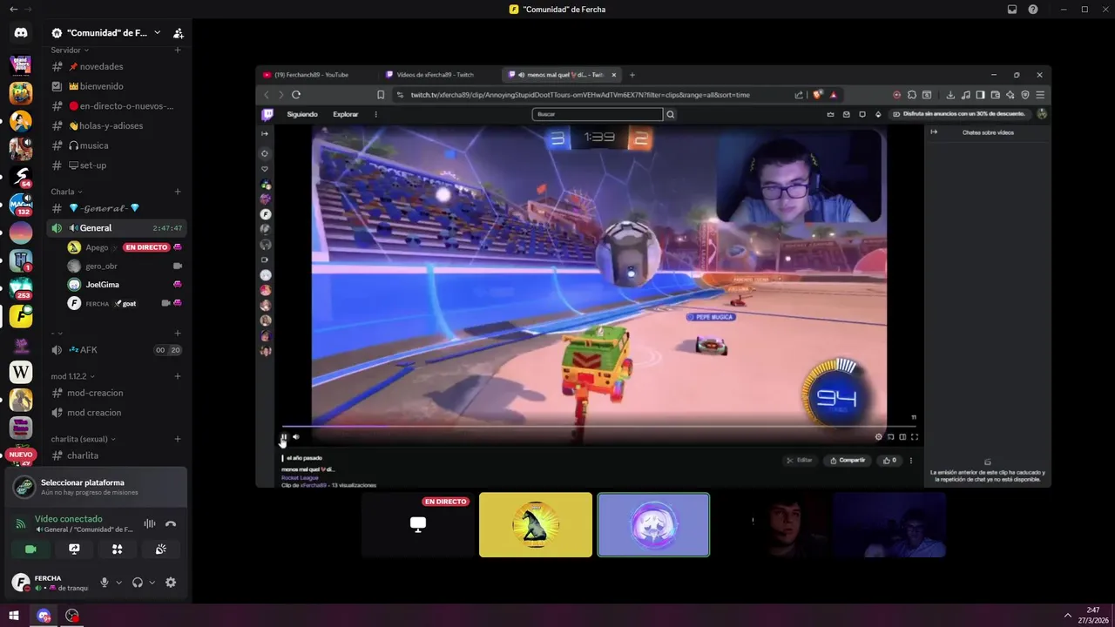Open the soundboard button
Screen dimensions: 1115x627
tap(160, 549)
